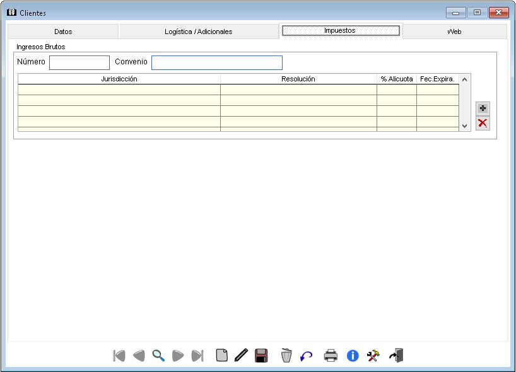Delete the record with the trash icon
The width and height of the screenshot is (516, 372).
[x=286, y=356]
